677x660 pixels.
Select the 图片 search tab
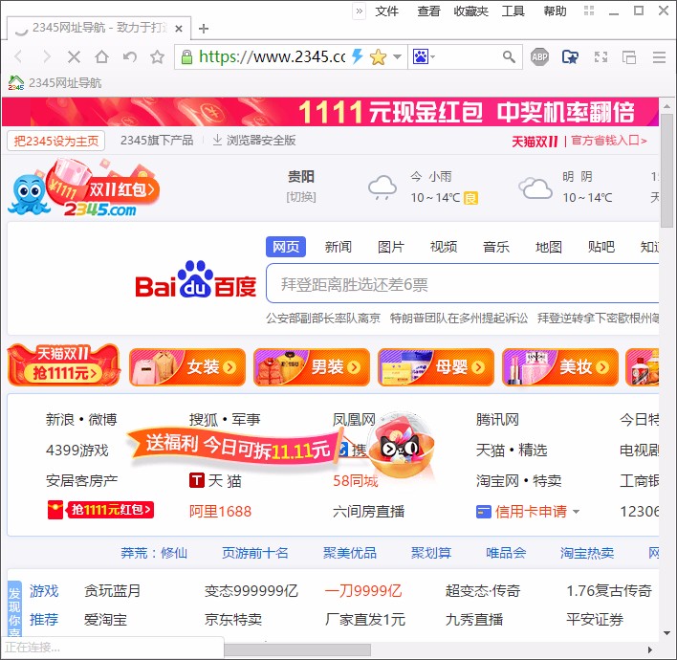[391, 247]
